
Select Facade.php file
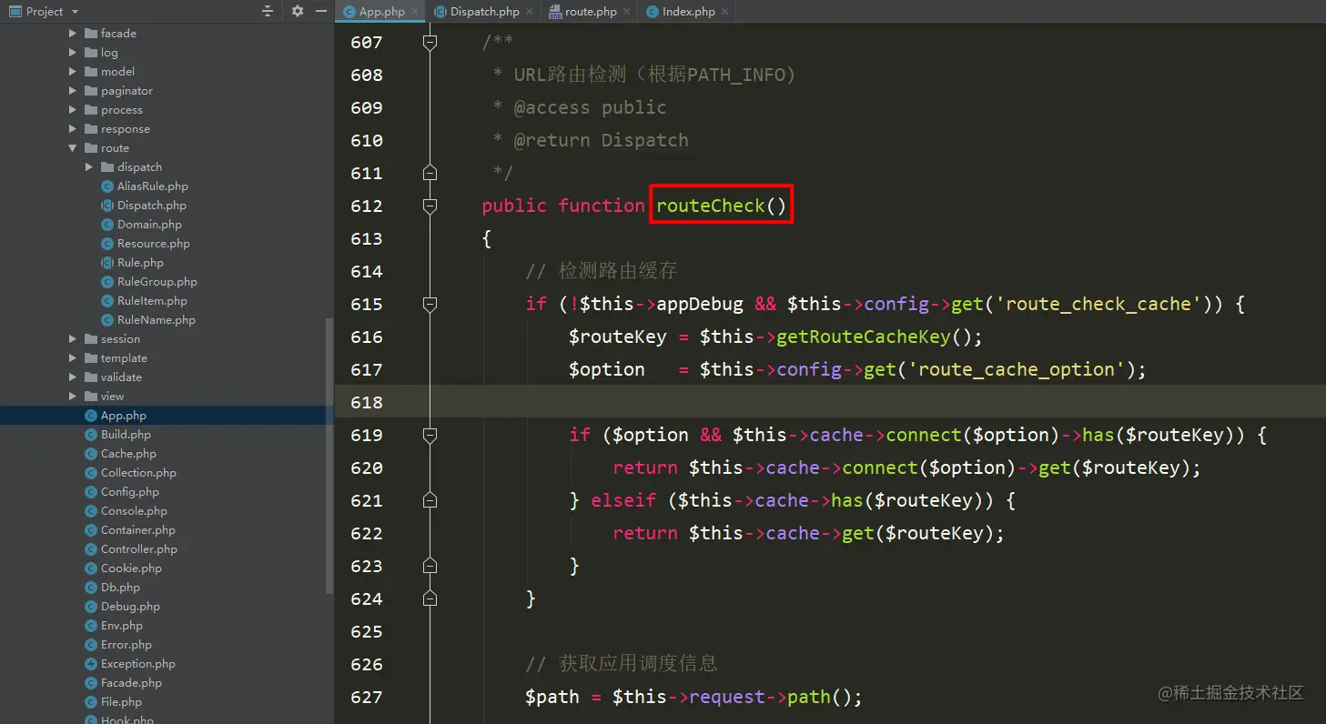pos(131,683)
